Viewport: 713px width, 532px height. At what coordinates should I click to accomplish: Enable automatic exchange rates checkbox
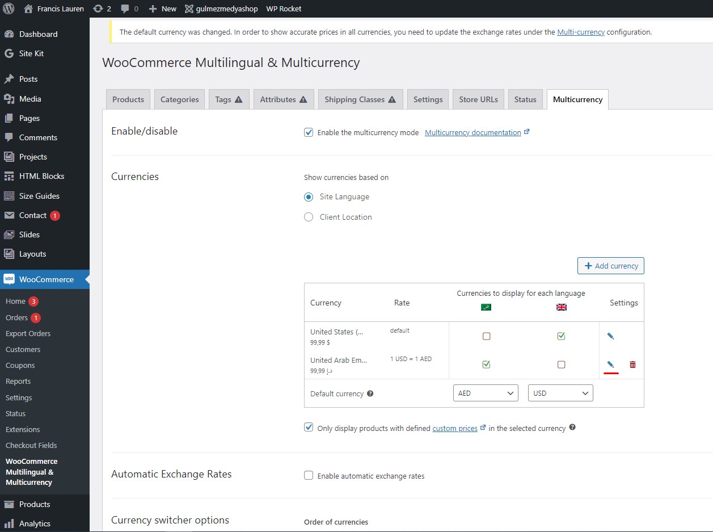pyautogui.click(x=309, y=476)
